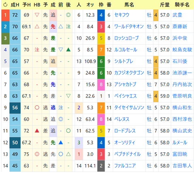
Task: Click green filled triangle in ルコルセール row
Action: [x=68, y=50]
